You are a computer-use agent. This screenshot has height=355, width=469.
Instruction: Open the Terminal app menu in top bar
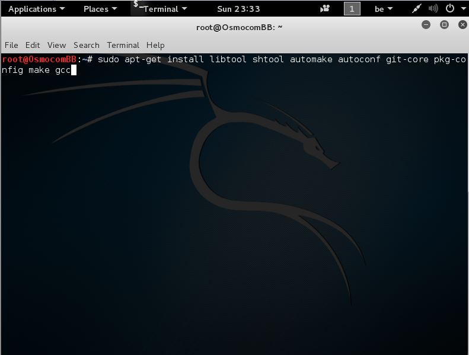[x=160, y=8]
